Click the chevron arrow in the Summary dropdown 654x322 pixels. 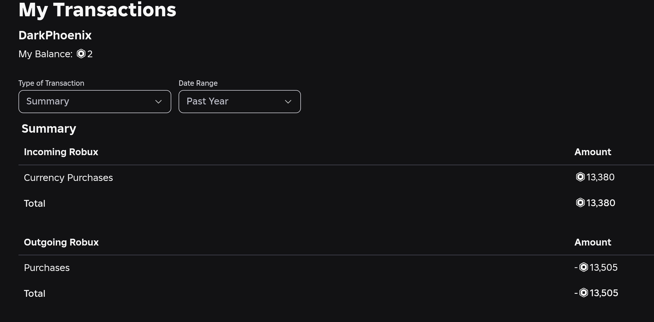(158, 102)
